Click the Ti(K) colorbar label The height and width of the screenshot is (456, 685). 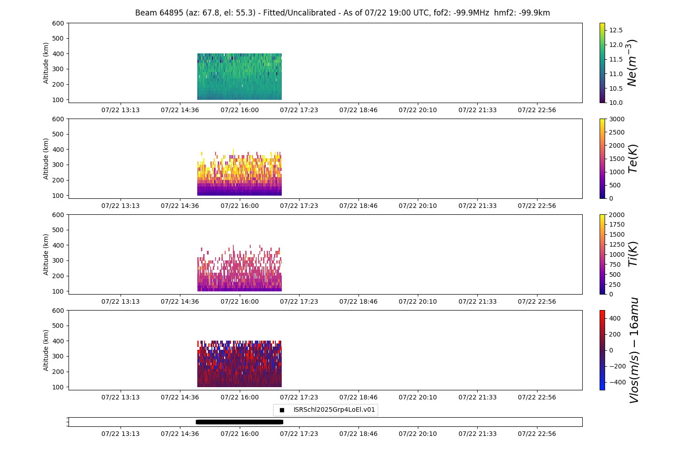pos(633,254)
